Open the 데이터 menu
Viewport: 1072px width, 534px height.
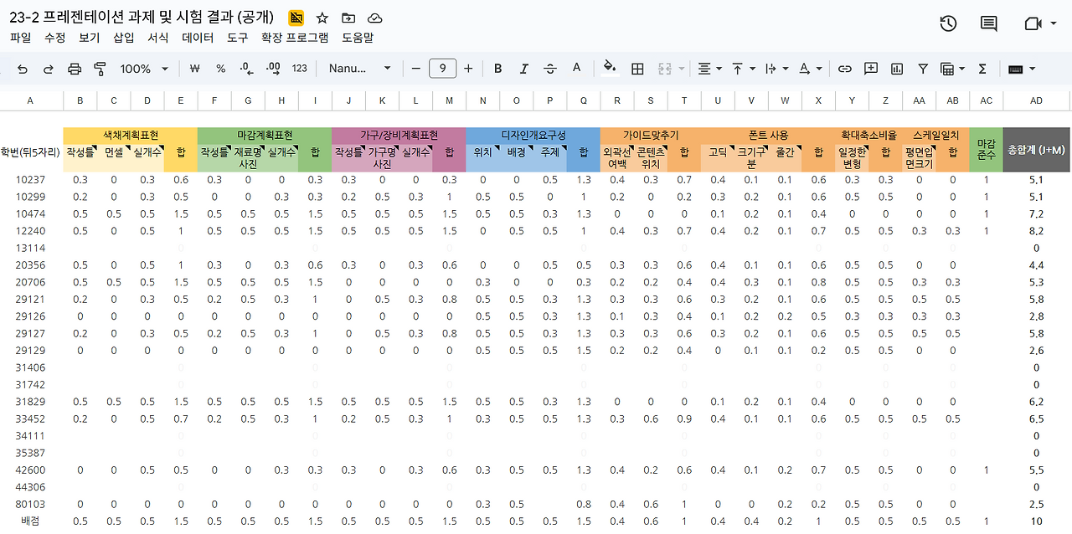[x=198, y=38]
